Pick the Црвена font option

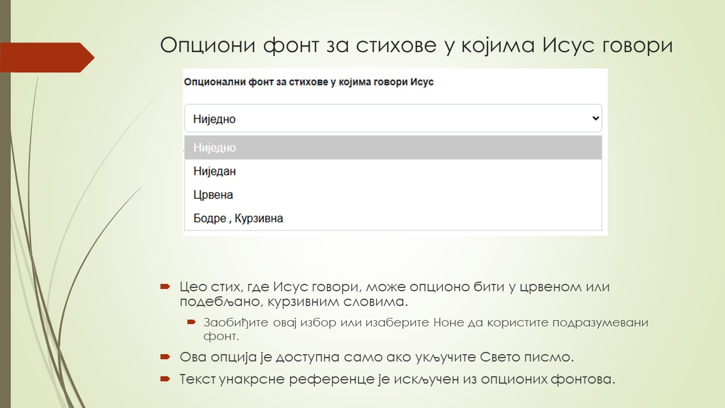tap(393, 195)
